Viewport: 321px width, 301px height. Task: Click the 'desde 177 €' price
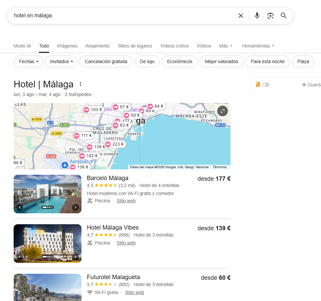214,179
